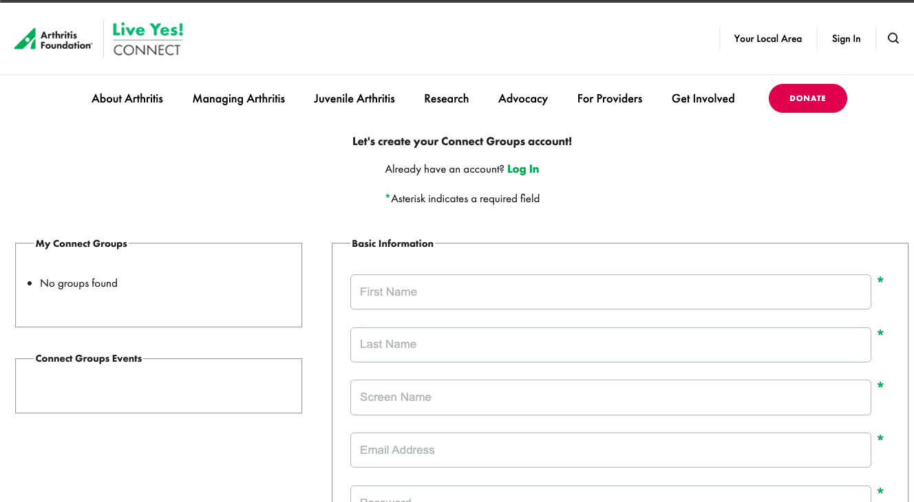Viewport: 914px width, 502px height.
Task: Select the Screen Name input
Action: pyautogui.click(x=610, y=397)
